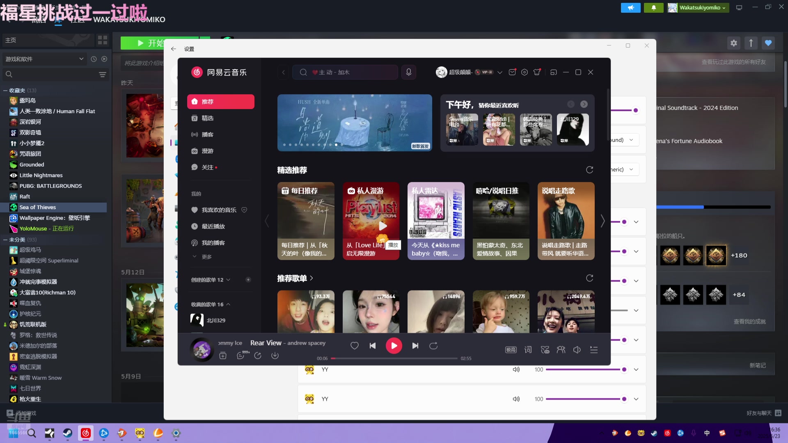Open the 北川329 collected playlist

click(221, 320)
